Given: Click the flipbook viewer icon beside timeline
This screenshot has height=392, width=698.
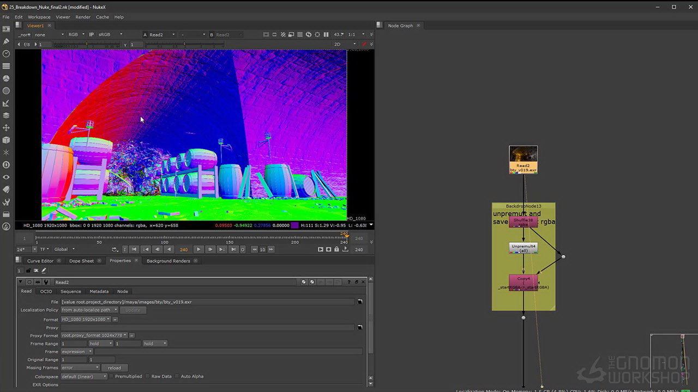Looking at the screenshot, I should coord(321,249).
